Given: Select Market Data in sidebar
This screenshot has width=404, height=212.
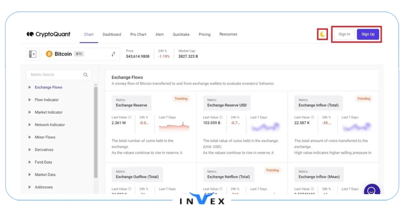Looking at the screenshot, I should pyautogui.click(x=45, y=175).
